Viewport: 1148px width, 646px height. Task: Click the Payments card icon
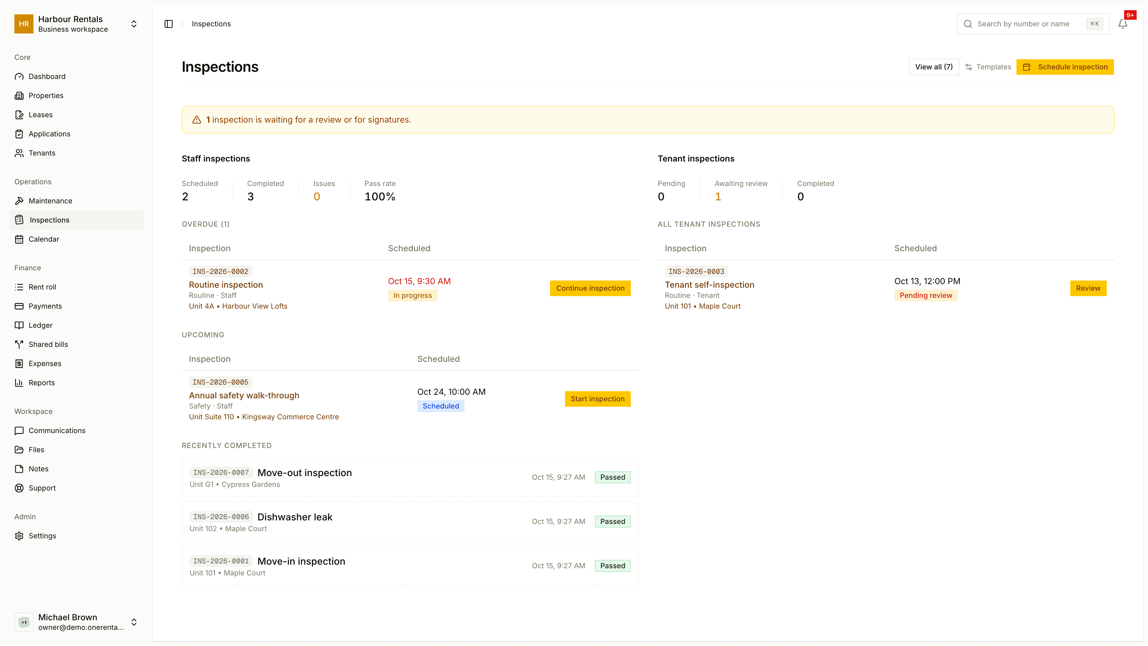pyautogui.click(x=19, y=306)
